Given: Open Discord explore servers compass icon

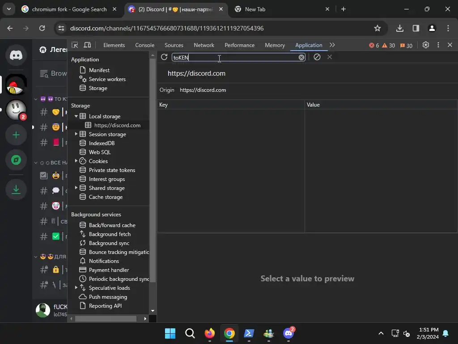Looking at the screenshot, I should click(16, 160).
